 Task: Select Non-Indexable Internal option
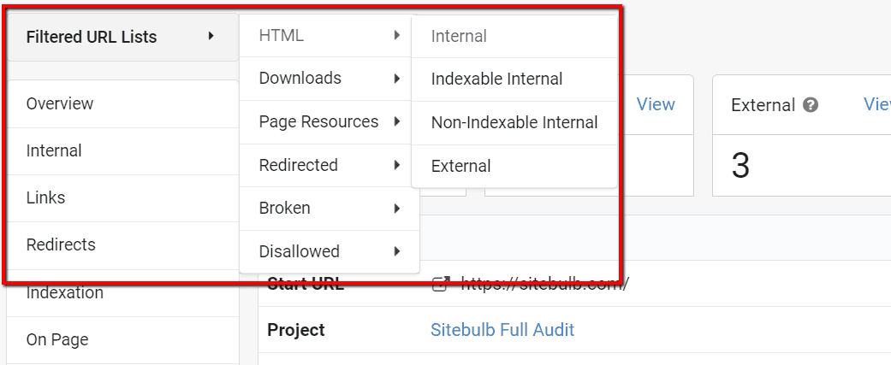click(514, 122)
